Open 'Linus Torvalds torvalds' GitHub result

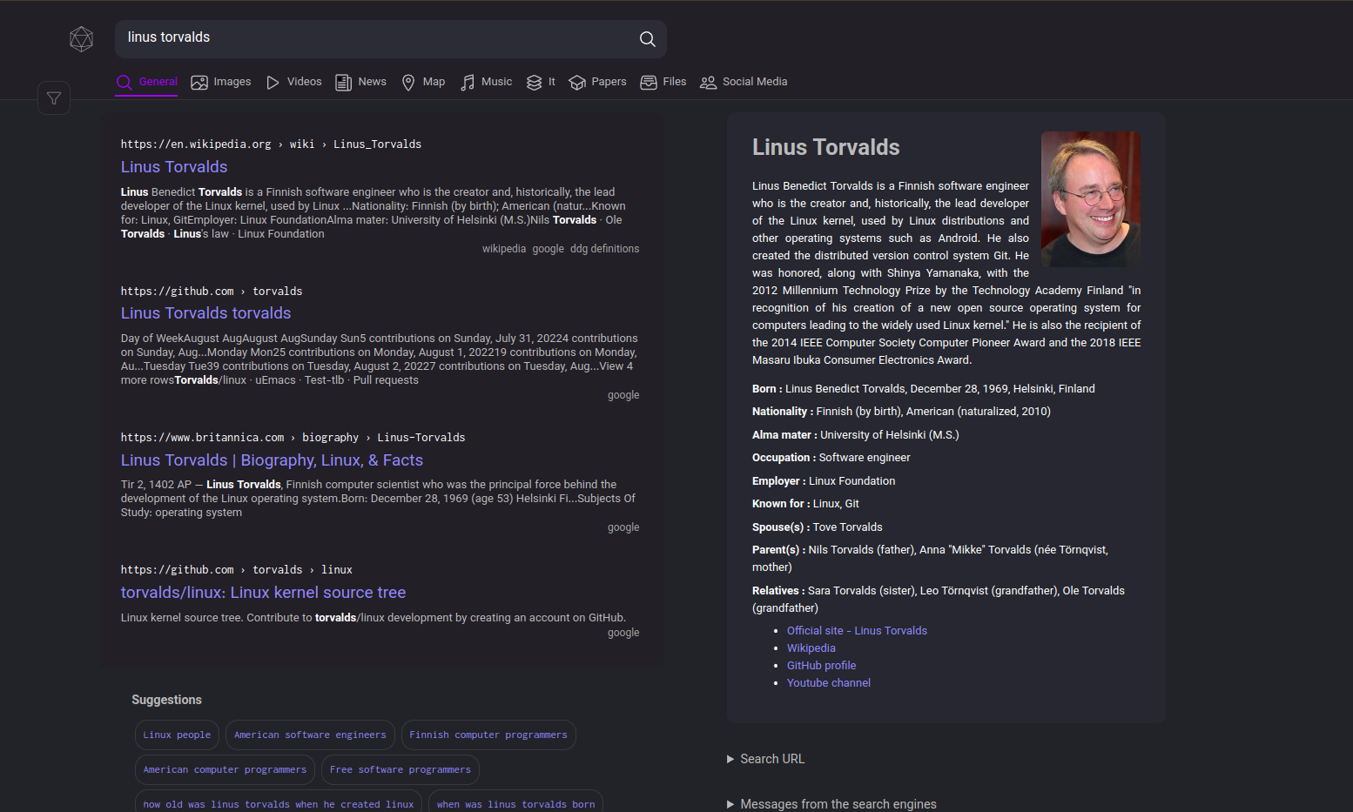pos(206,313)
